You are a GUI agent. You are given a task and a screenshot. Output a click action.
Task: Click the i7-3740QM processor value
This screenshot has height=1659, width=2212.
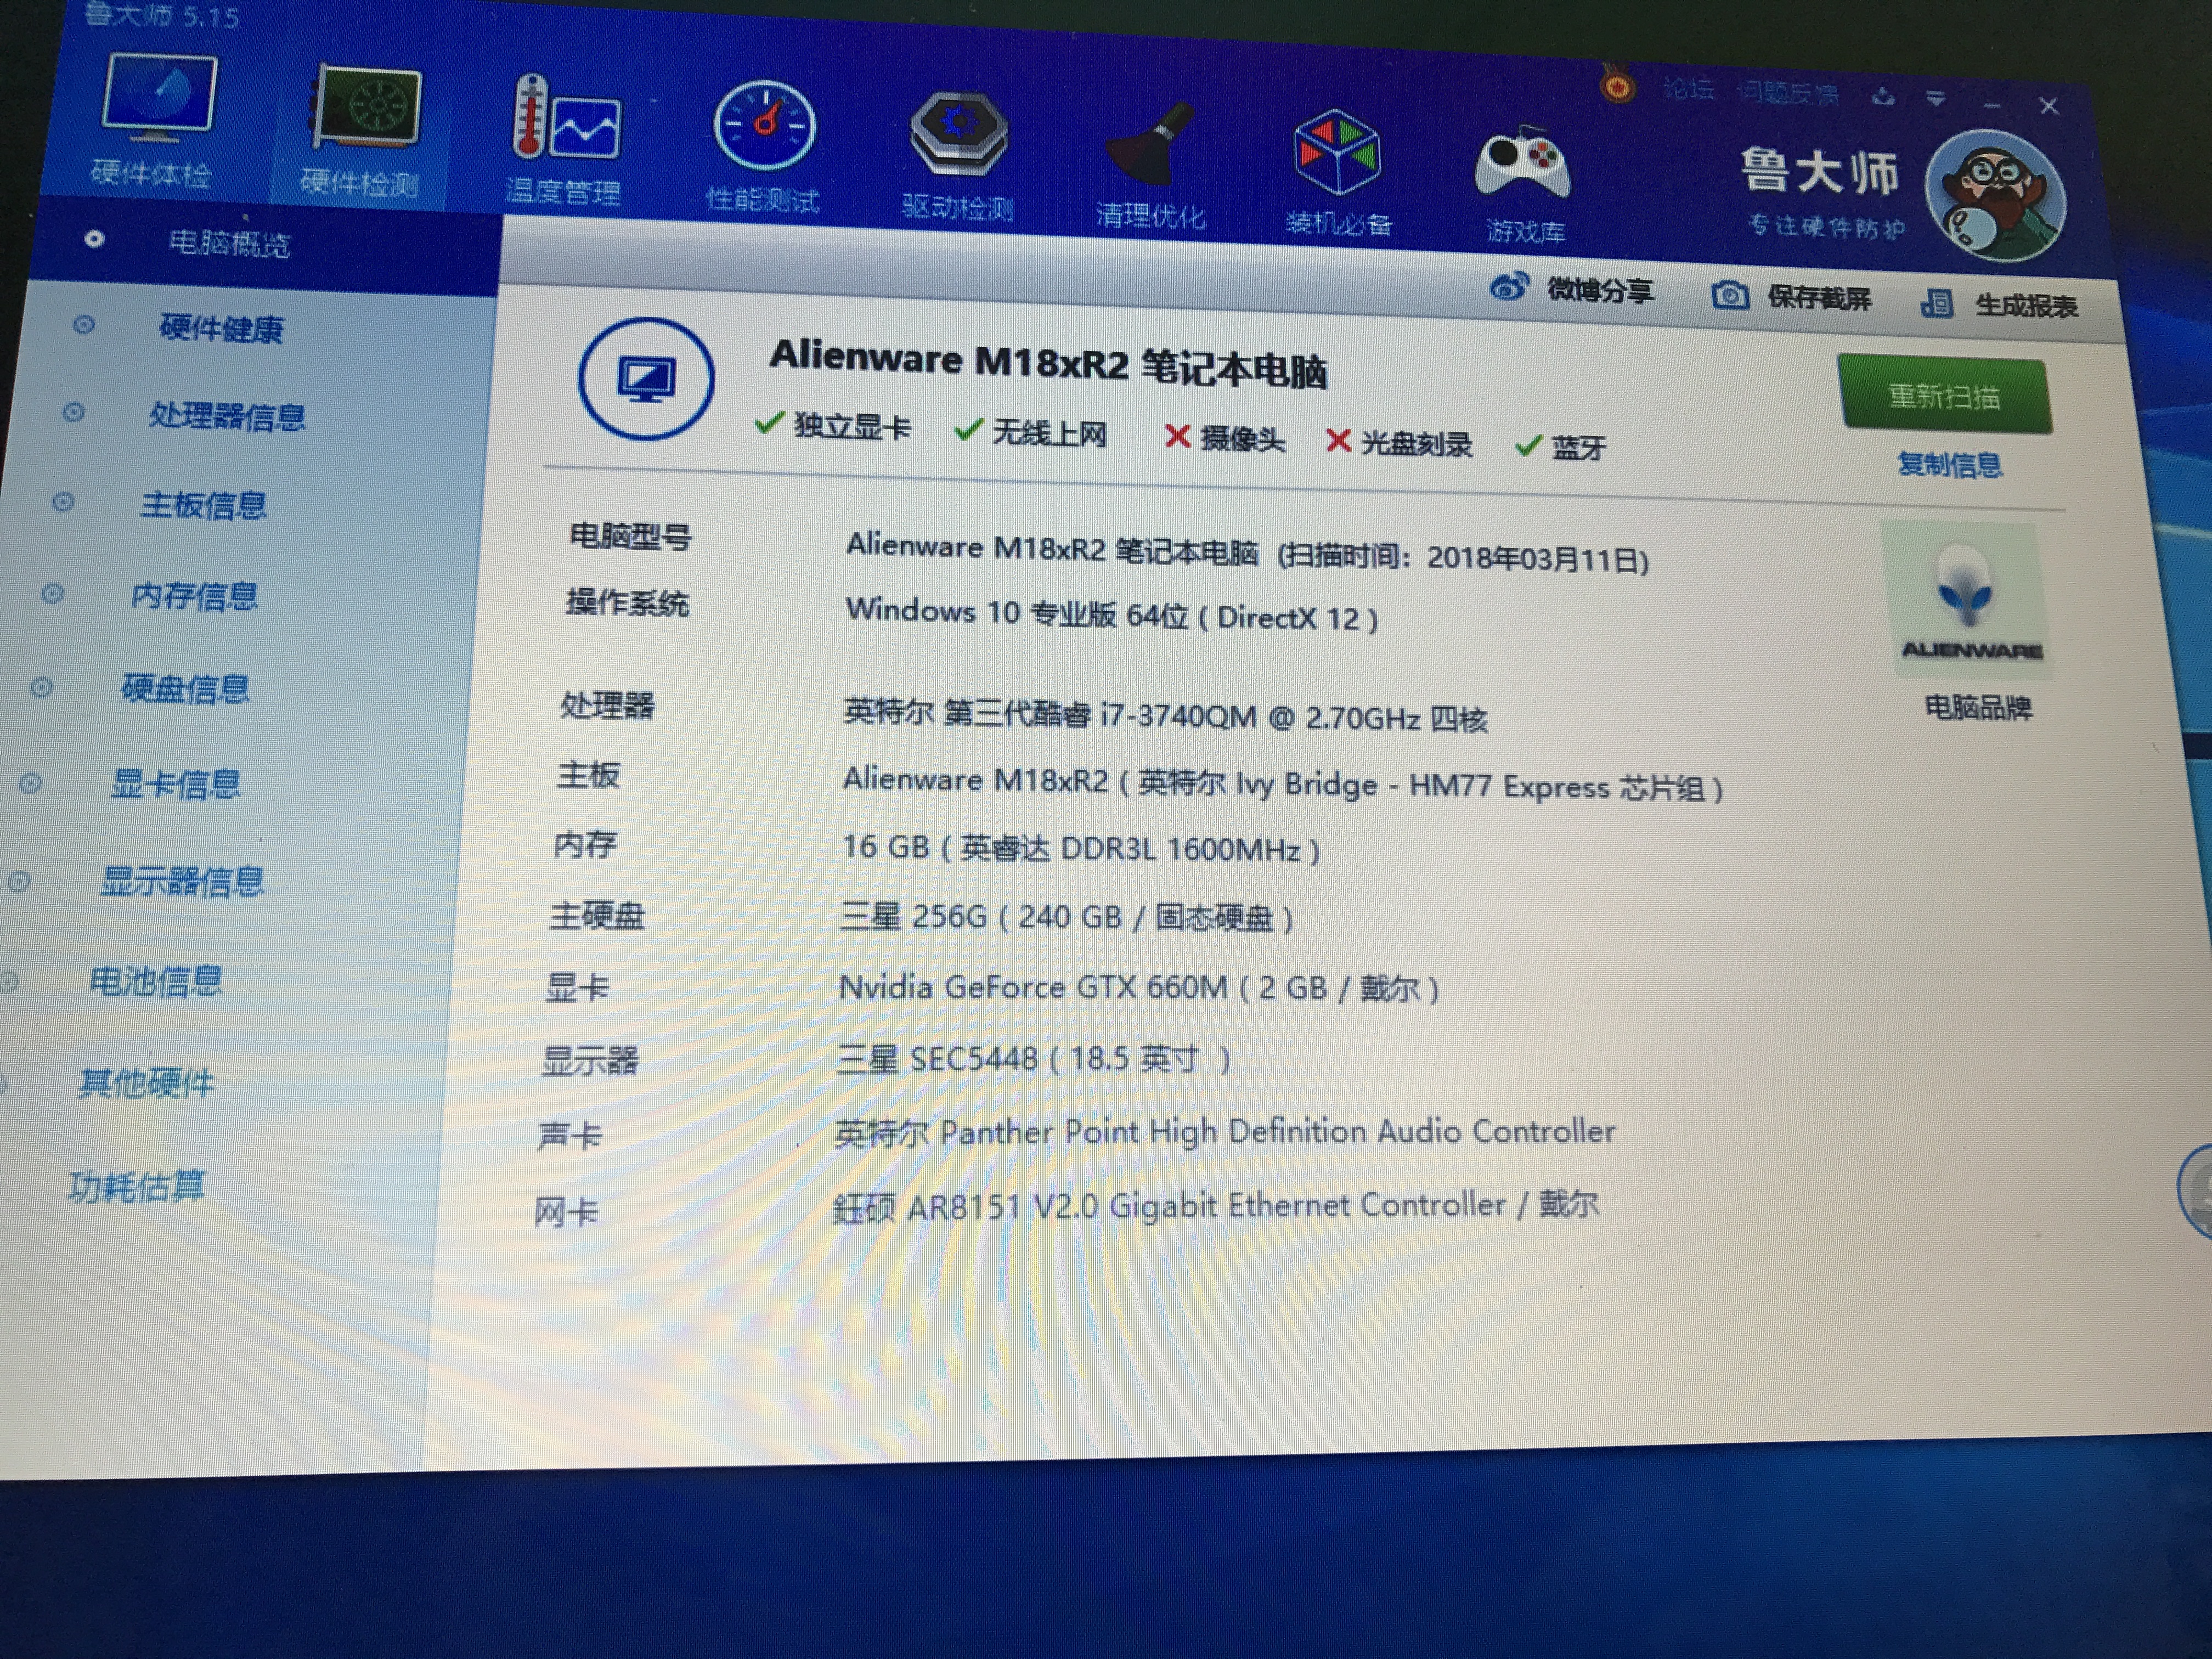1165,715
